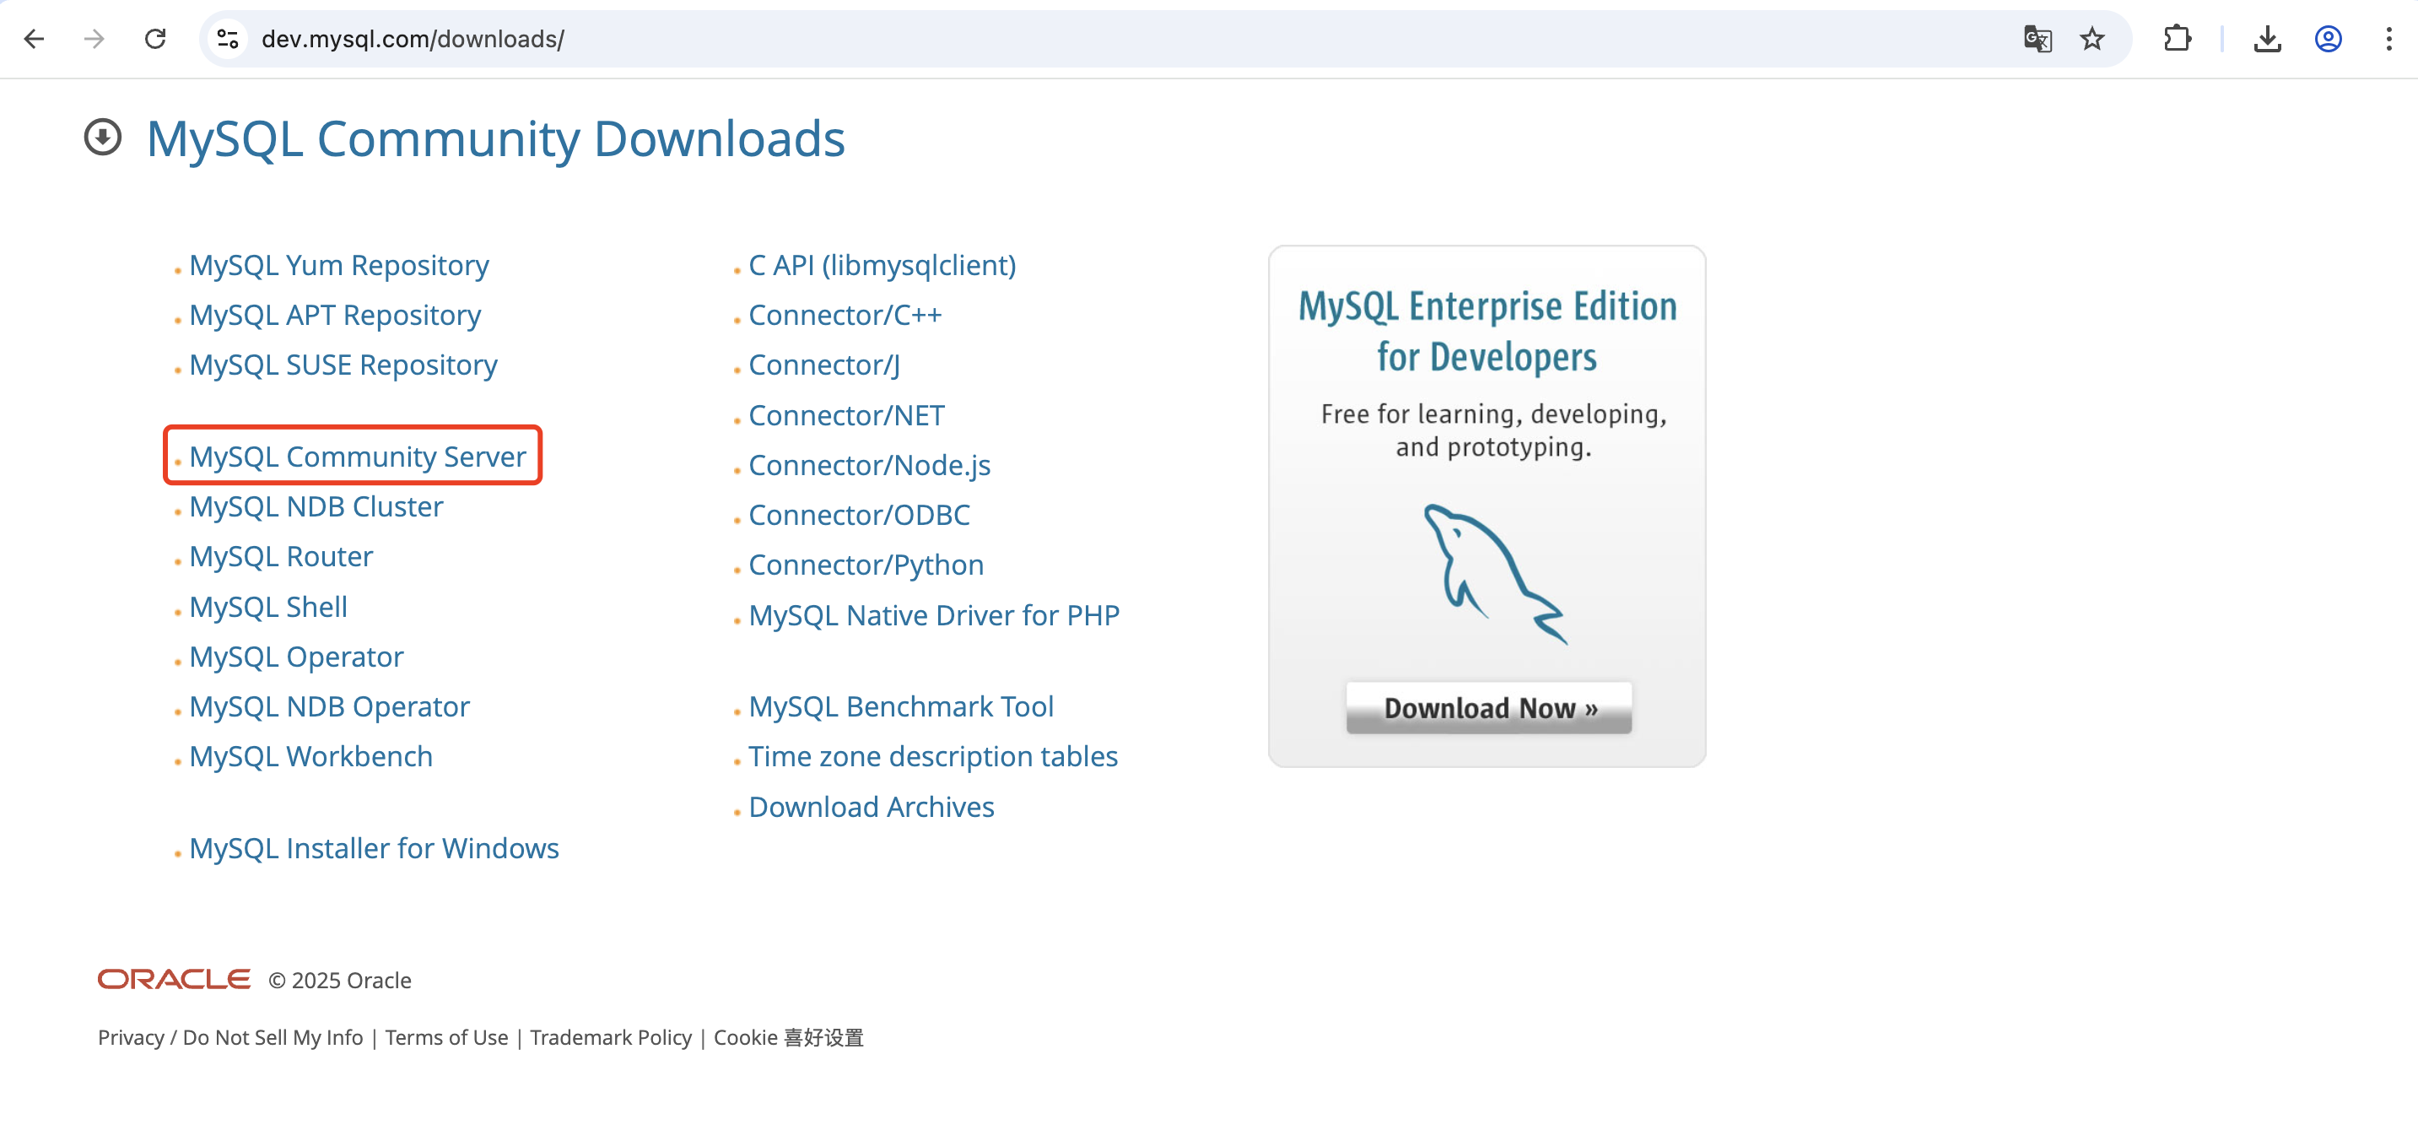Click the Oracle logo in footer
The width and height of the screenshot is (2418, 1141).
click(x=174, y=980)
